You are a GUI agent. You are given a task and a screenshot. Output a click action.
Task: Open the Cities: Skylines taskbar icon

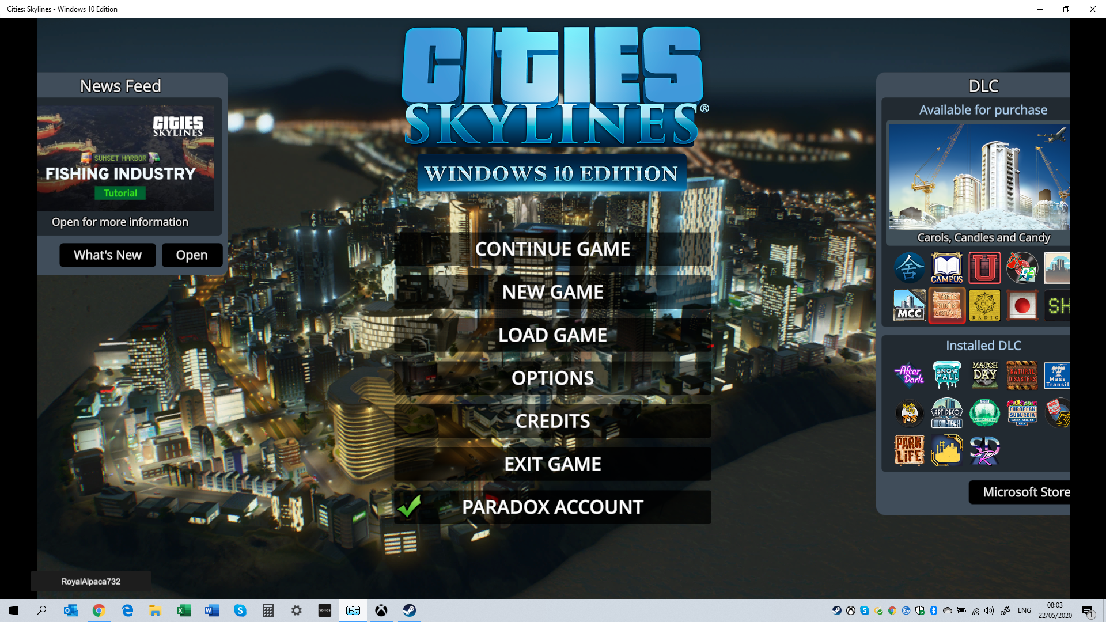pyautogui.click(x=353, y=610)
